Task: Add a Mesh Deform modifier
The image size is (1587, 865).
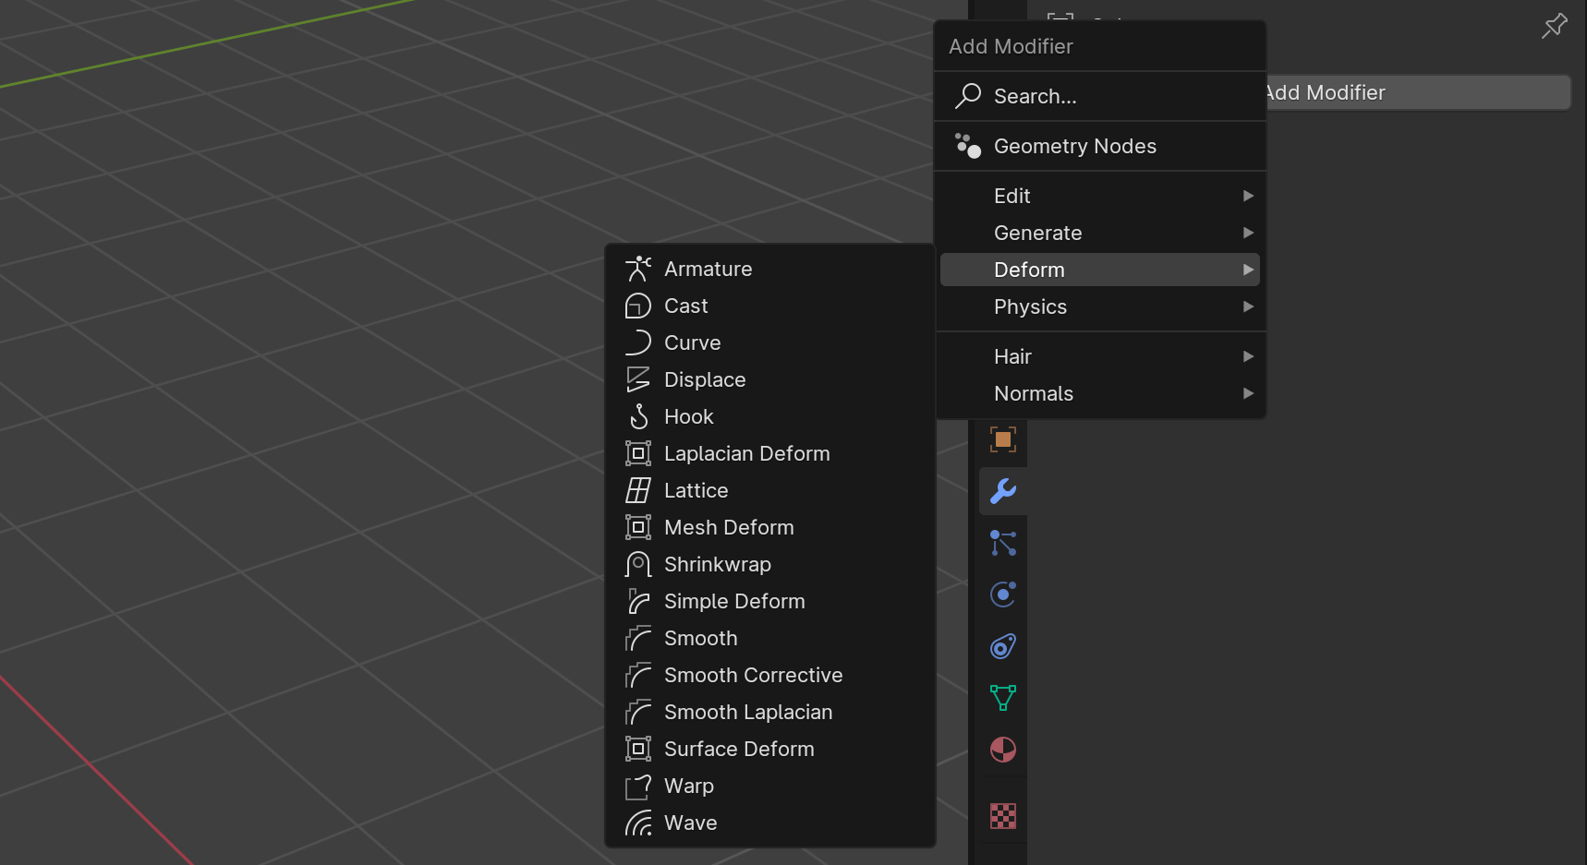Action: (770, 527)
